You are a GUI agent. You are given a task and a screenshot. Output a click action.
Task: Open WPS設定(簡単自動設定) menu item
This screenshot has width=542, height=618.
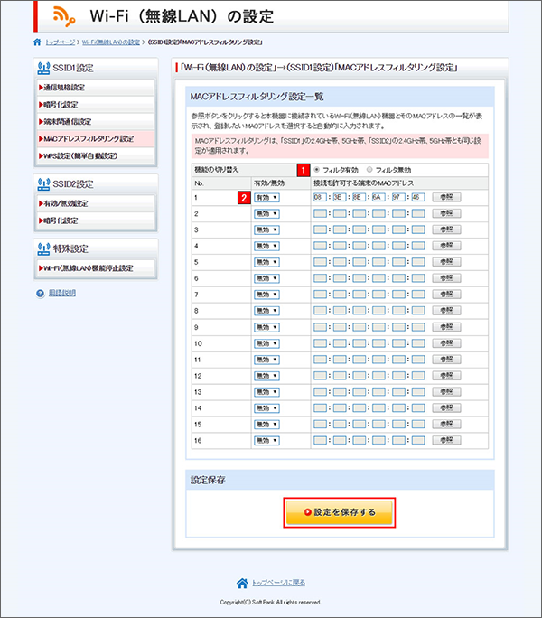coord(96,156)
